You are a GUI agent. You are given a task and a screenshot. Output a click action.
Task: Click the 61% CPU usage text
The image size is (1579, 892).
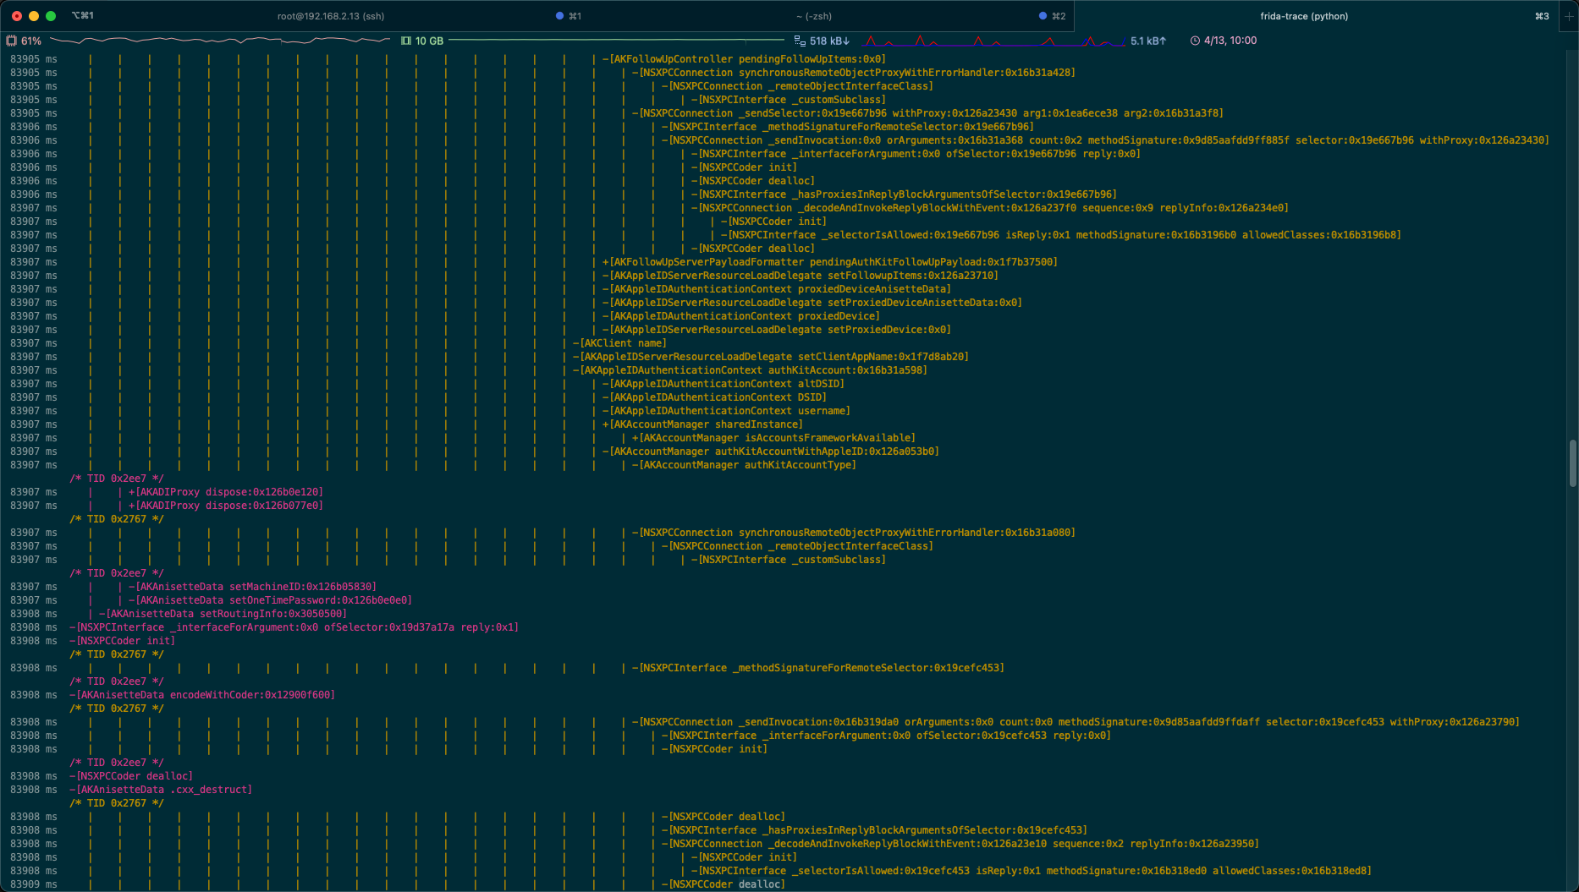[x=31, y=41]
